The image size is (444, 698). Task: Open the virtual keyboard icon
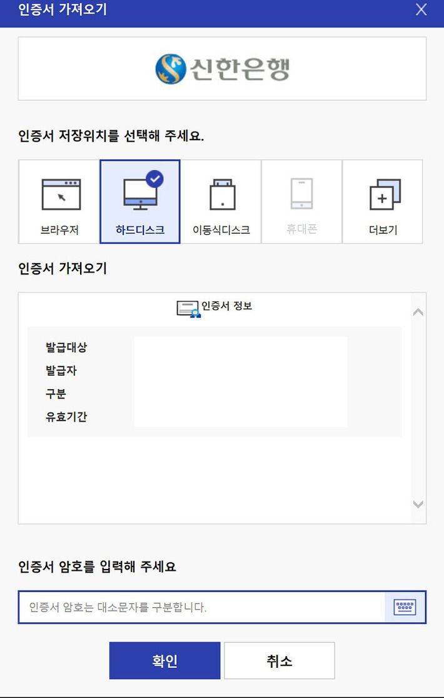pyautogui.click(x=405, y=607)
